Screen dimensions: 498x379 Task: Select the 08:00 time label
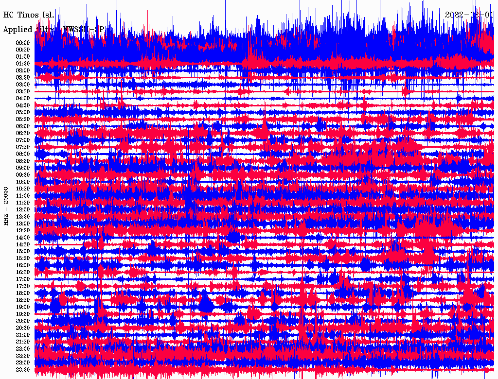tap(23, 154)
